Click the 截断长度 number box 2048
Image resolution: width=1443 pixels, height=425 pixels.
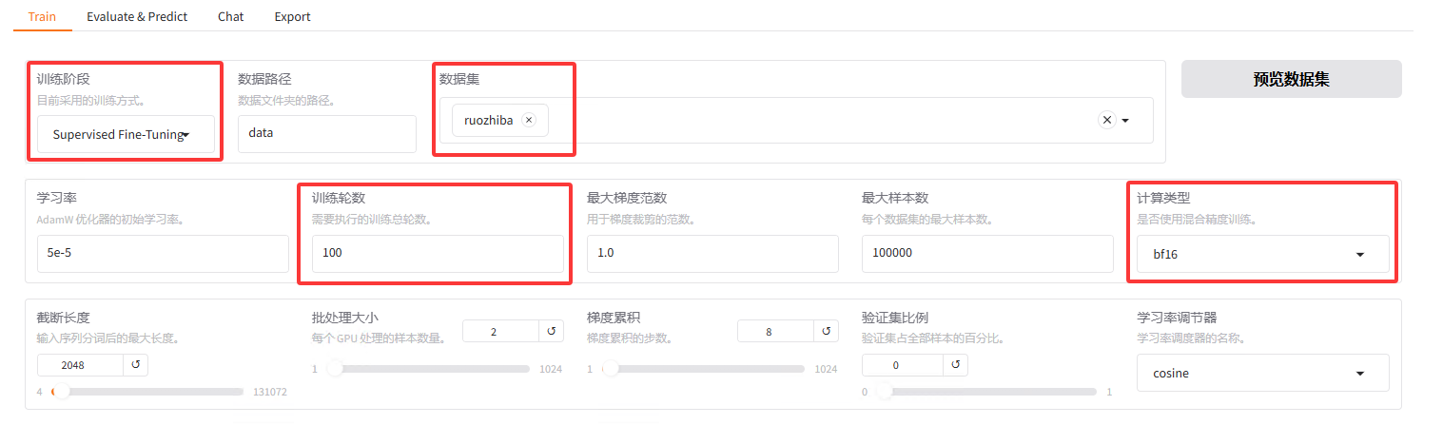pyautogui.click(x=80, y=365)
